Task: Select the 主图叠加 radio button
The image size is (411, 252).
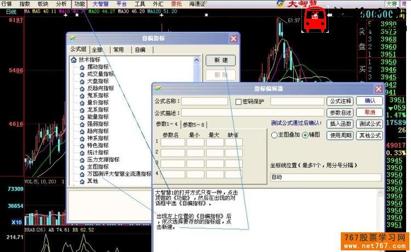Action: [x=274, y=135]
